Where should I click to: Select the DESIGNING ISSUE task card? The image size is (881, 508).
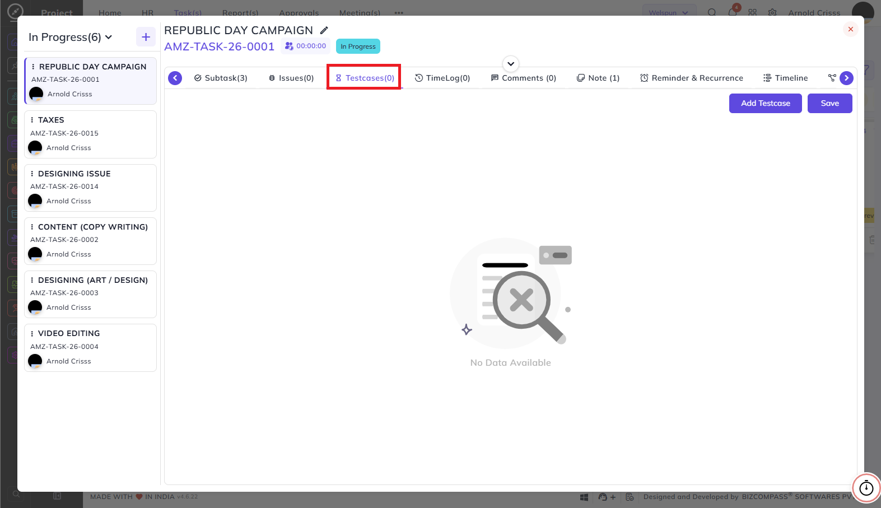[x=91, y=188]
